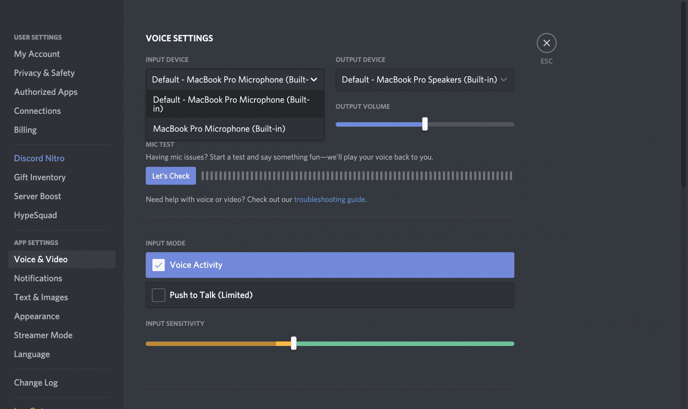Go to Server Boost

click(37, 196)
